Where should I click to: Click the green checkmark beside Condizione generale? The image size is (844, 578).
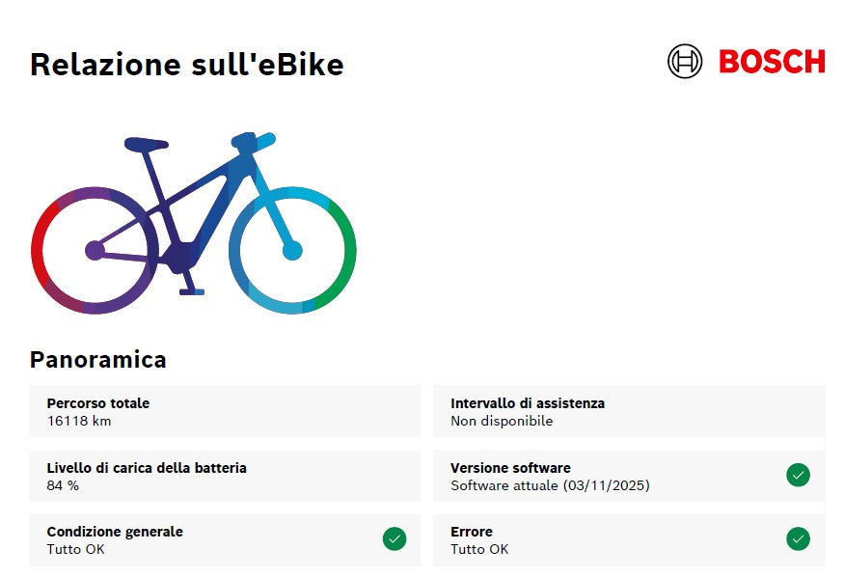[x=394, y=539]
